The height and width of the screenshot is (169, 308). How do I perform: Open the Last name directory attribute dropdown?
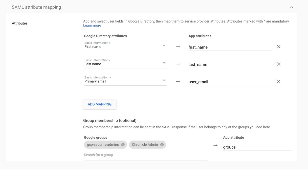125,63
